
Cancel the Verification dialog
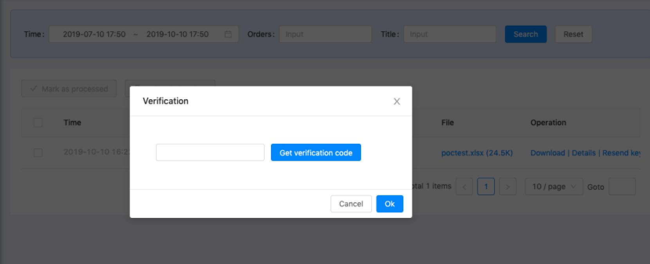point(351,204)
